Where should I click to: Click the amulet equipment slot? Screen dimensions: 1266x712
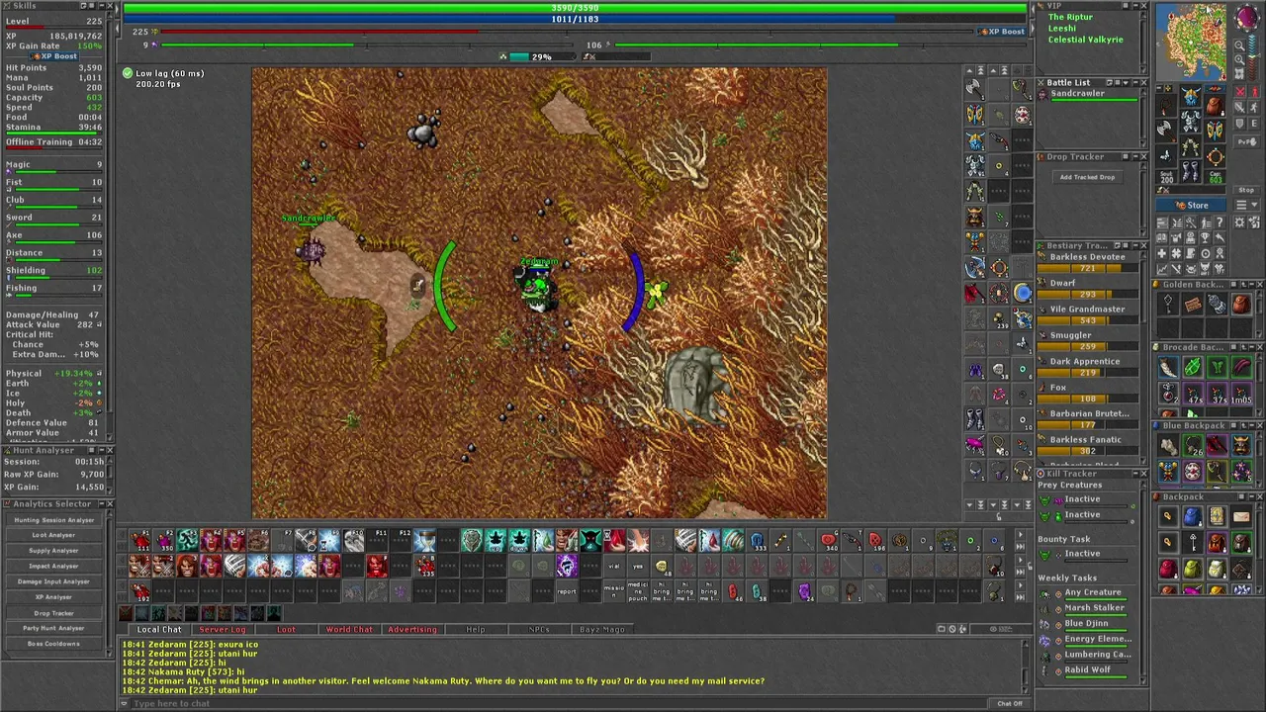(x=1165, y=107)
